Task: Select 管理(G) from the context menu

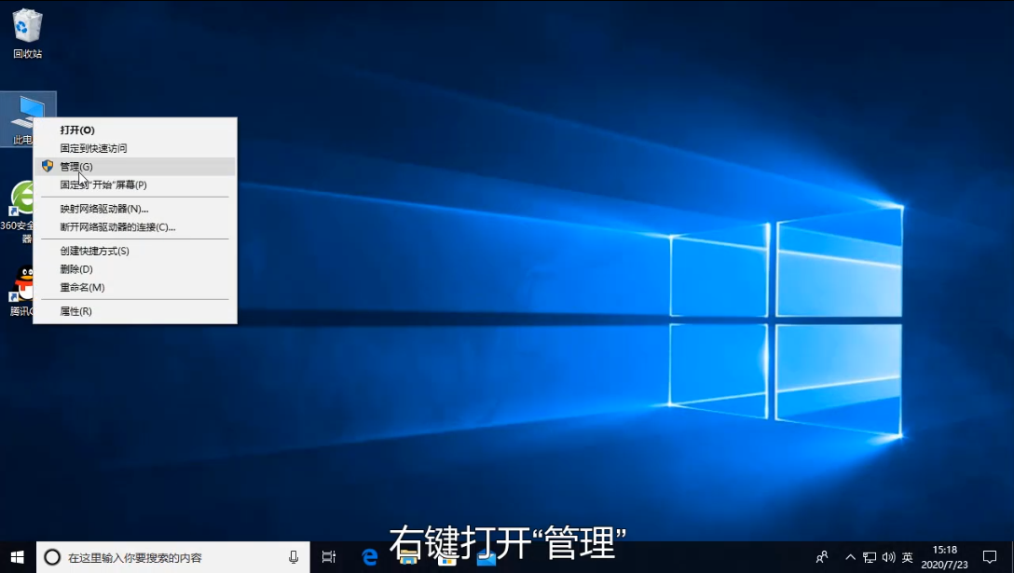Action: (x=76, y=167)
